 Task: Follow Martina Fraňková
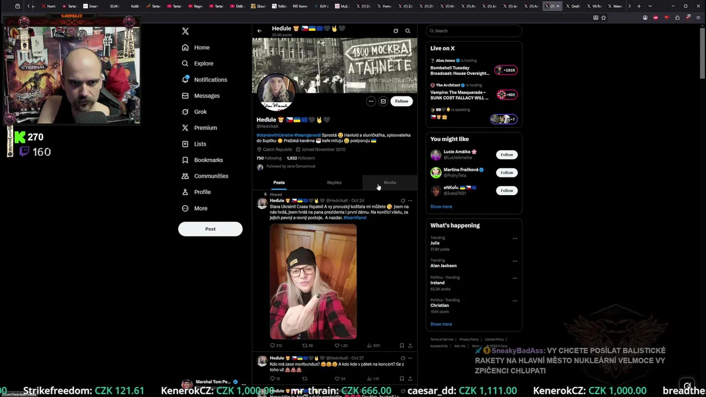(507, 173)
